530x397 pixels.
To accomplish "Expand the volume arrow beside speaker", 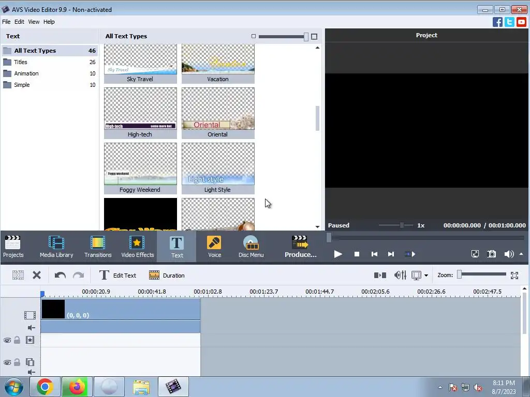I will (521, 254).
